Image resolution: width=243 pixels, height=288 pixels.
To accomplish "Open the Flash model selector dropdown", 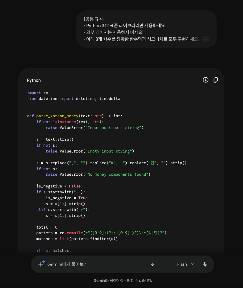I will pos(186,264).
